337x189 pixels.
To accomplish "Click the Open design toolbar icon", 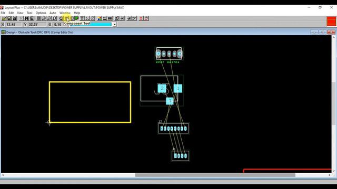I will tap(4, 19).
